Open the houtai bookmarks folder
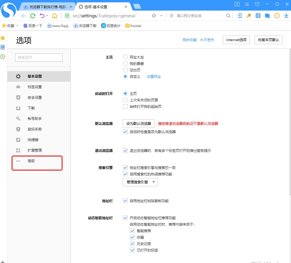Image resolution: width=291 pixels, height=263 pixels. coord(133,26)
